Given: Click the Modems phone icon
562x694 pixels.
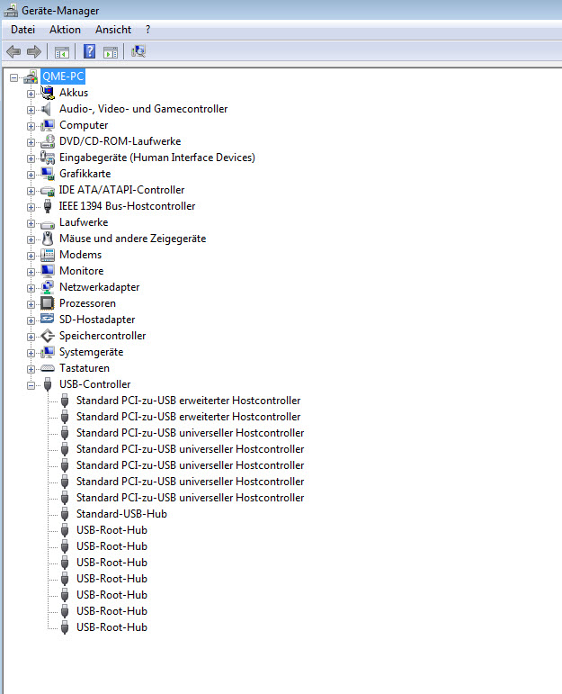Looking at the screenshot, I should click(x=48, y=255).
